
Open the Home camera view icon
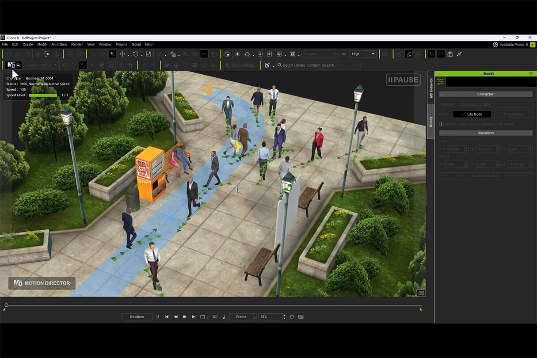pos(248,54)
